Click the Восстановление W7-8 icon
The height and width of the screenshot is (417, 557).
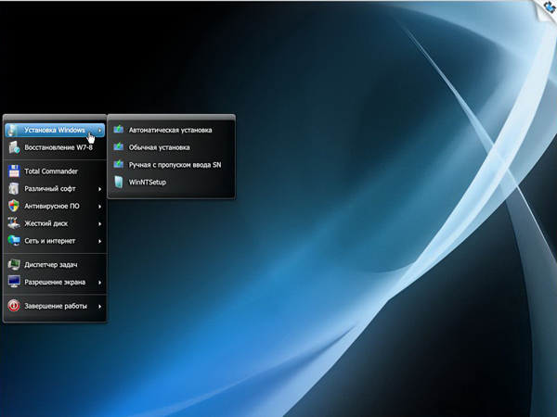(14, 147)
